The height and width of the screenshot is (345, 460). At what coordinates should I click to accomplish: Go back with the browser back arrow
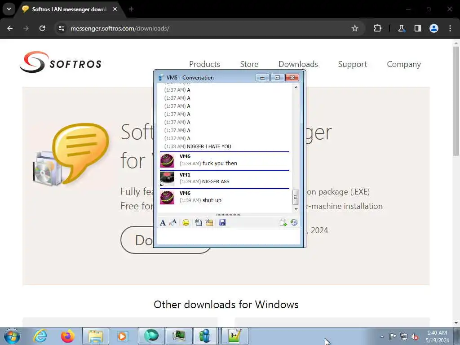tap(10, 28)
